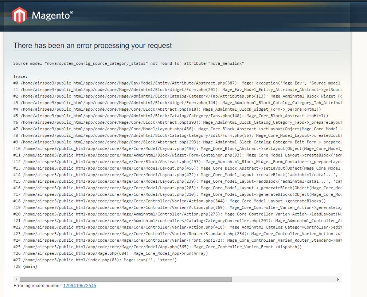Image resolution: width=367 pixels, height=297 pixels.
Task: Click the horizontal scrollbar left arrow
Action: (x=16, y=280)
